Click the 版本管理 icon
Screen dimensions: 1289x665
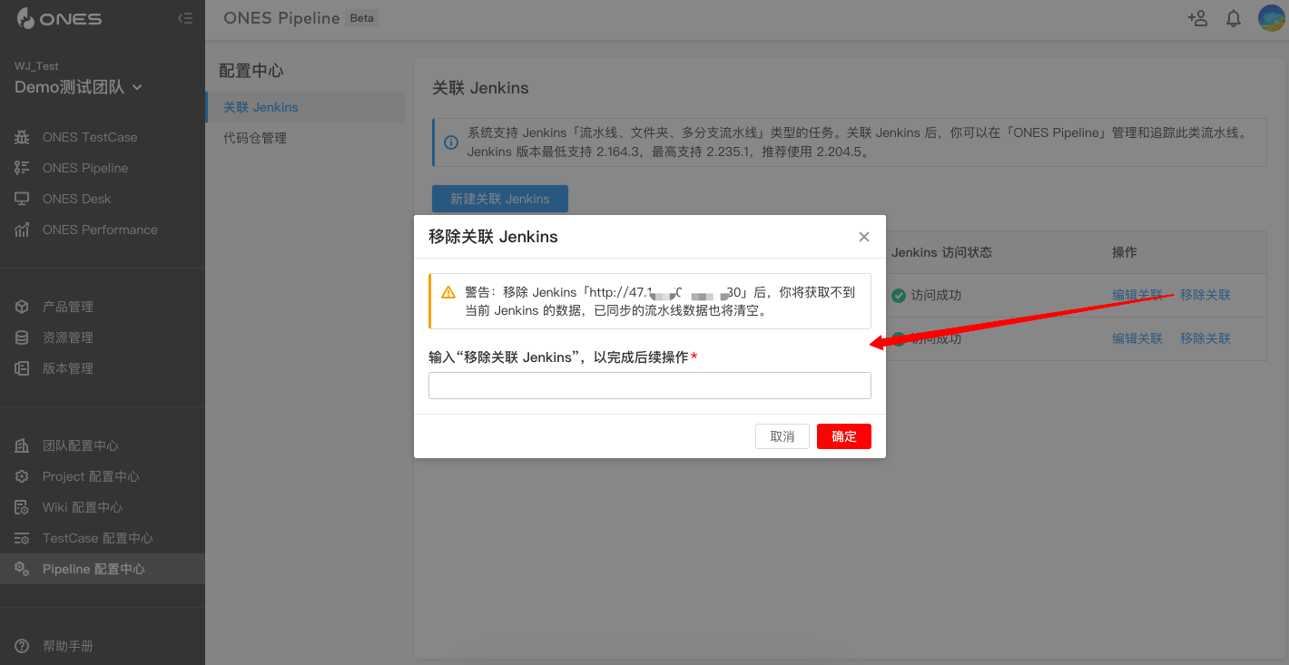pyautogui.click(x=22, y=368)
